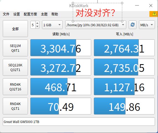Open the /home/jzy storage location dropdown
Screen dimensions: 158x133
(96, 25)
